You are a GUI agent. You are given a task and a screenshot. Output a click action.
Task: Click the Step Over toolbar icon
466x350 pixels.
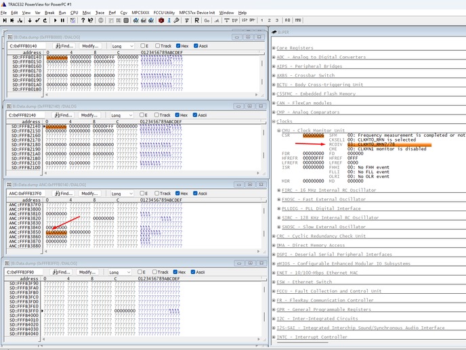[12, 20]
